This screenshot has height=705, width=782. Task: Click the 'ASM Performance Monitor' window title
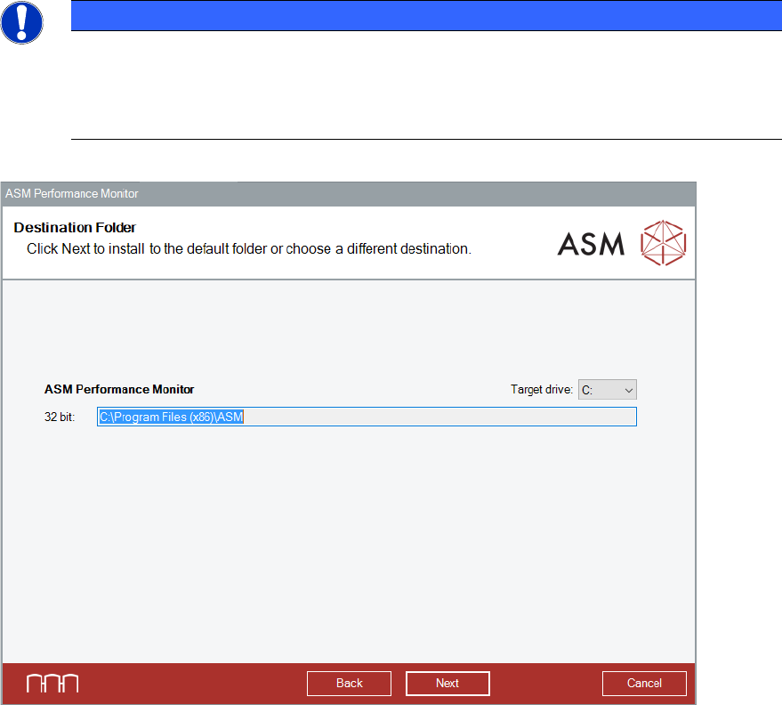click(x=72, y=193)
